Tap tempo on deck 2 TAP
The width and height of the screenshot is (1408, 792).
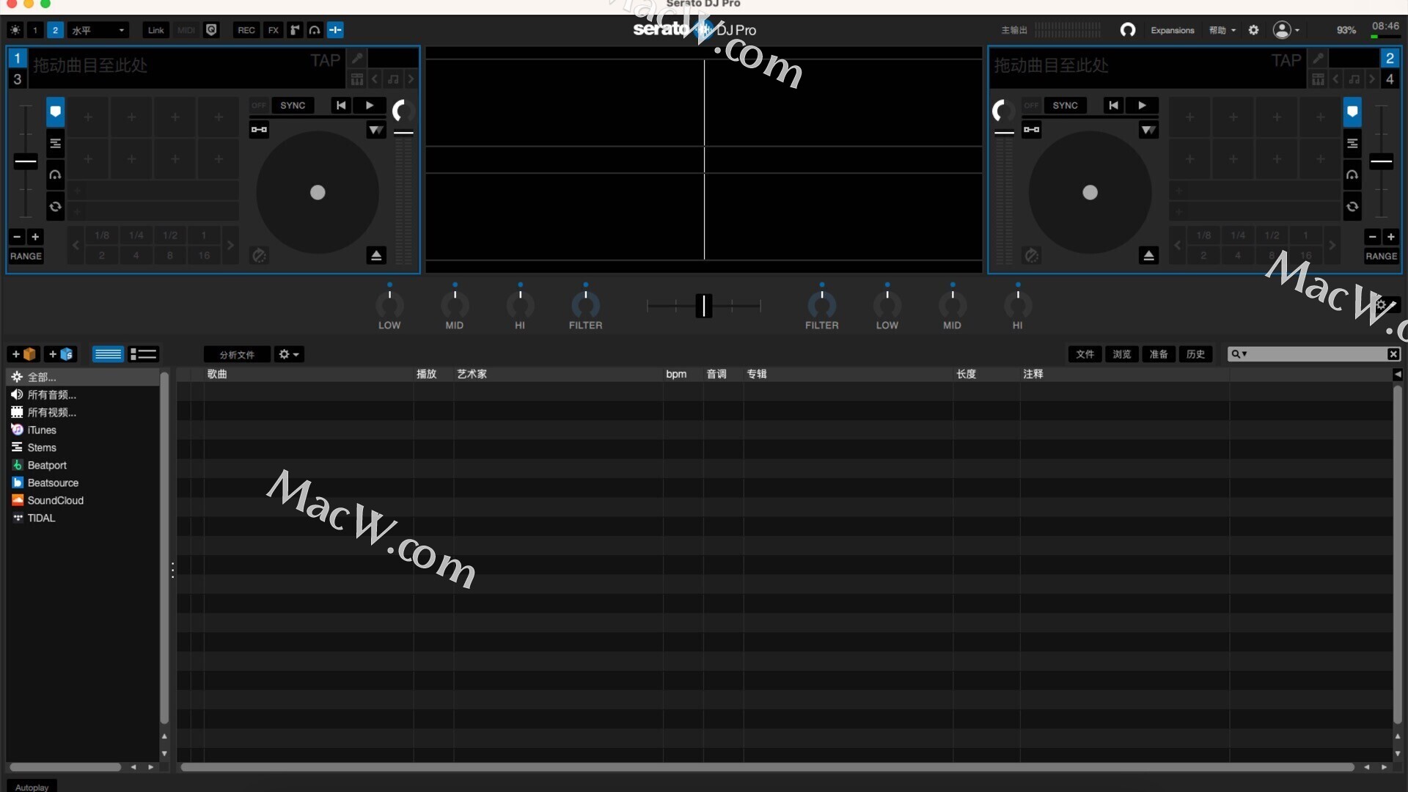[x=1286, y=60]
